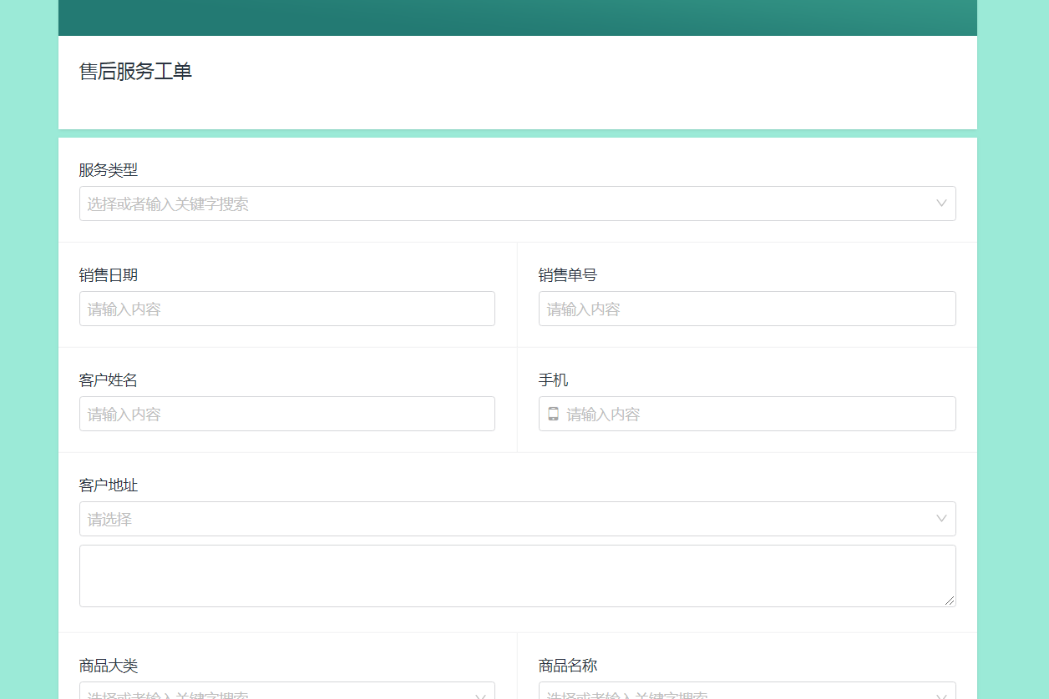1049x699 pixels.
Task: Open the 客户地址 请选择 selector
Action: (x=518, y=519)
